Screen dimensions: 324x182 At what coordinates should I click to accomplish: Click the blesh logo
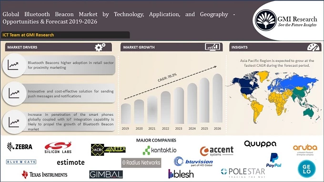181,174
